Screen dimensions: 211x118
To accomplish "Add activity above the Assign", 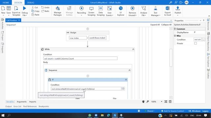I will [x=88, y=29].
